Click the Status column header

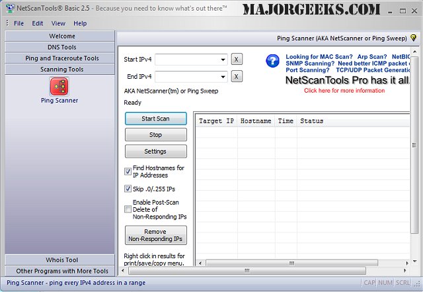(311, 121)
